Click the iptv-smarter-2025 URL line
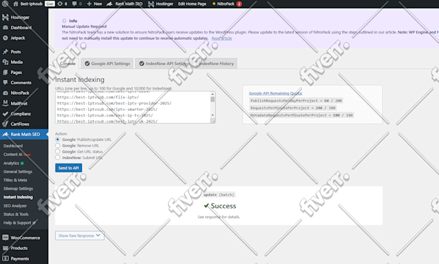Screen dimensions: 439x264 (107, 109)
